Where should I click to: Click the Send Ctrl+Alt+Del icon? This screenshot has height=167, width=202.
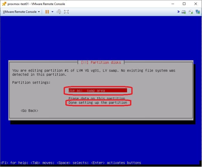point(59,12)
